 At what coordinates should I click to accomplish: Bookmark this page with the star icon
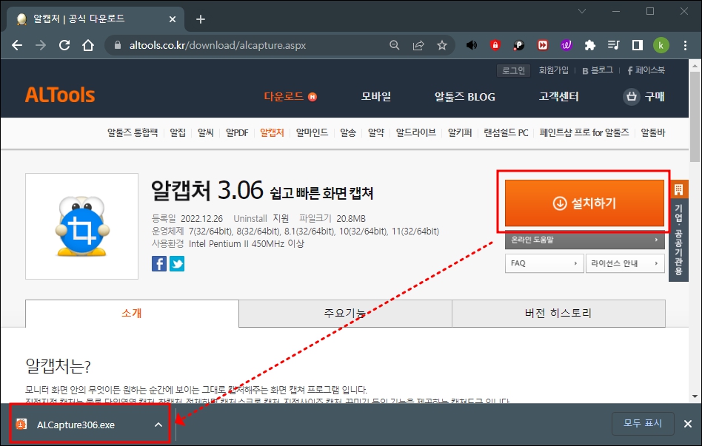coord(442,45)
